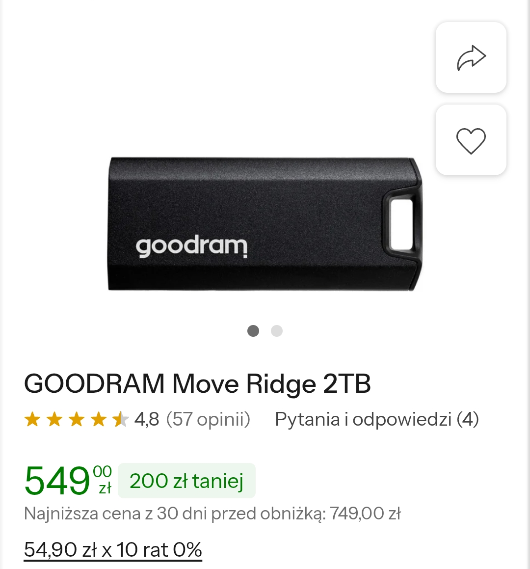This screenshot has width=530, height=569.
Task: Click the 200 zł taniej discount badge
Action: pos(186,481)
